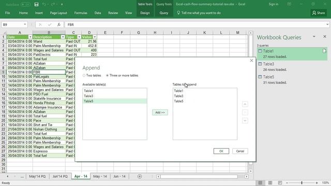Click the Add >> button

point(160,113)
